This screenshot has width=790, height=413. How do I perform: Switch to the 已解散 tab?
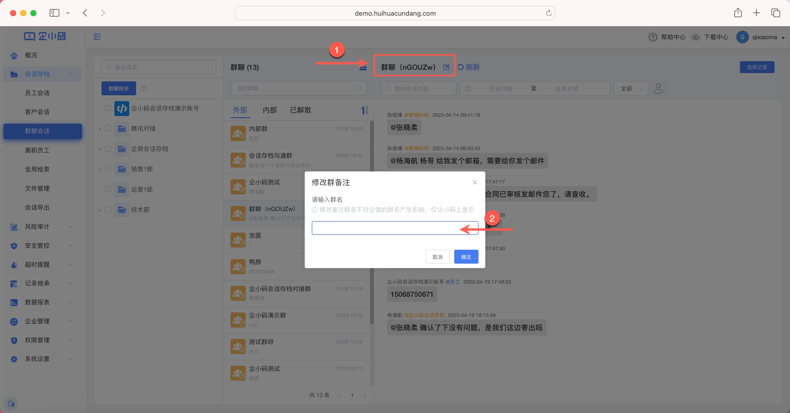point(301,110)
